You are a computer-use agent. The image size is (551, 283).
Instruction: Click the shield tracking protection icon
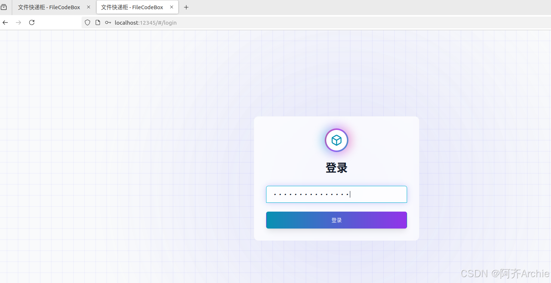(x=87, y=22)
